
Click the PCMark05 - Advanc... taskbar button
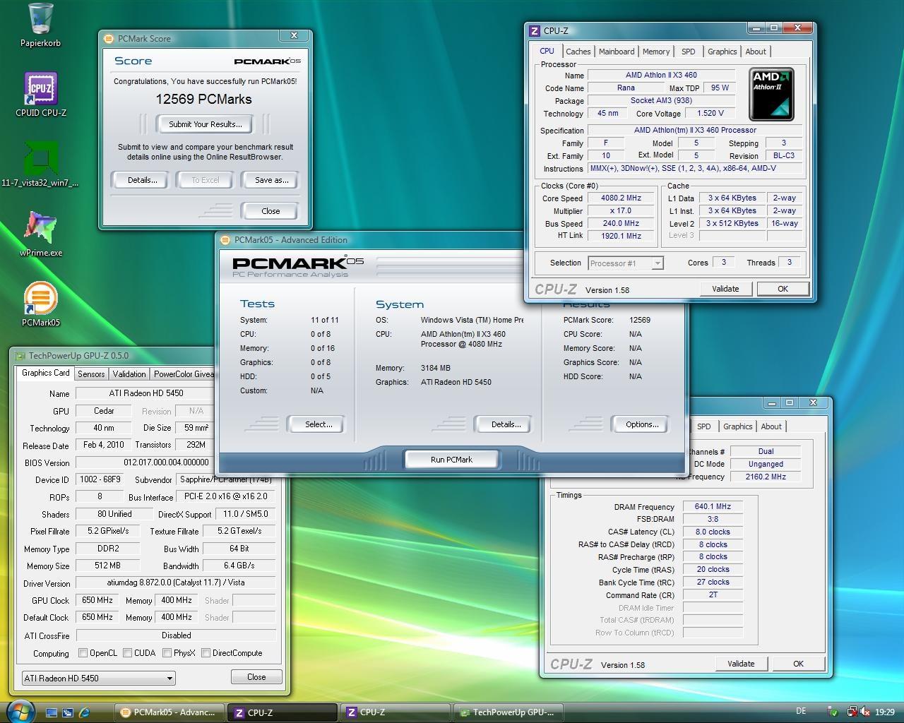coord(169,712)
